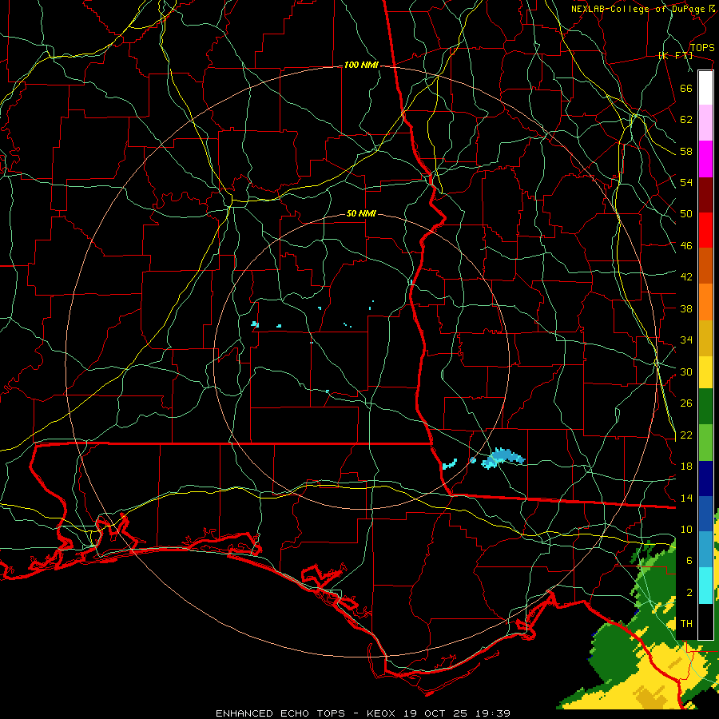Click the light green legend swatch
This screenshot has height=719, width=719.
(x=705, y=443)
